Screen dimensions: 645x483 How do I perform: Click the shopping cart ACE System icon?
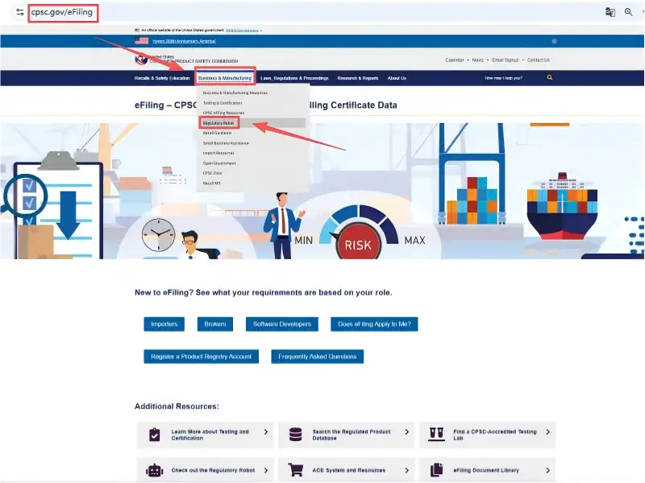coord(295,470)
